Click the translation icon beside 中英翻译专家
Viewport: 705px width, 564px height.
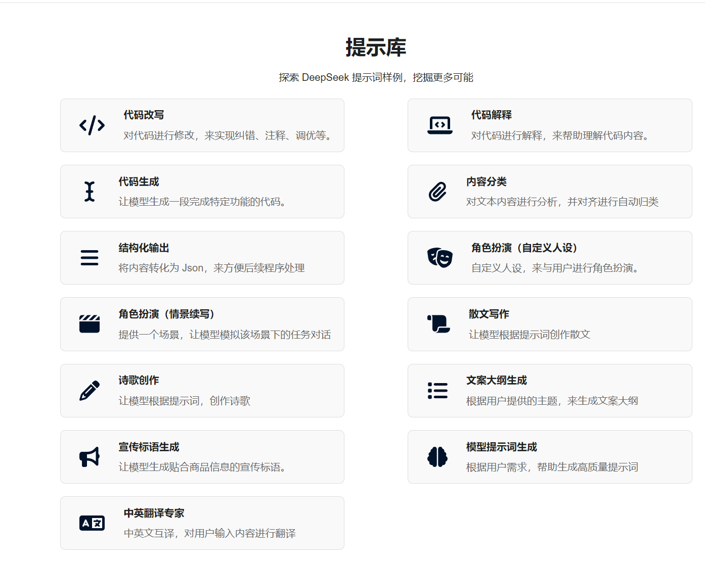[x=91, y=523]
